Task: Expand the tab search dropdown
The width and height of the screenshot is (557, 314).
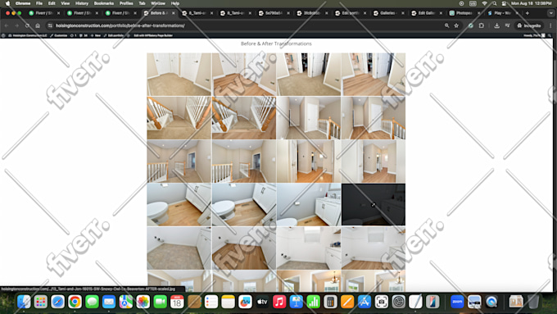Action: (x=551, y=13)
